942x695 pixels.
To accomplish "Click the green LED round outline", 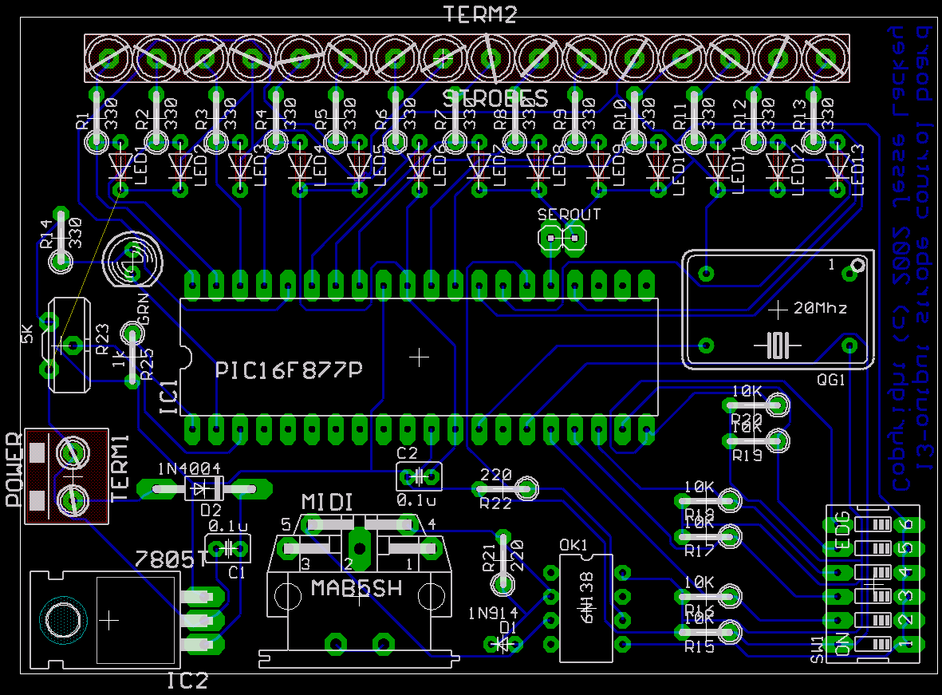I will click(132, 259).
